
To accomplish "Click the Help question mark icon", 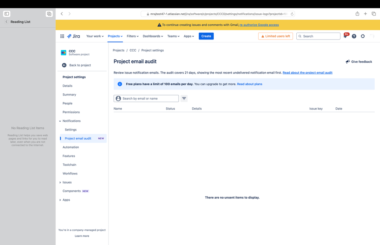I will [x=354, y=36].
